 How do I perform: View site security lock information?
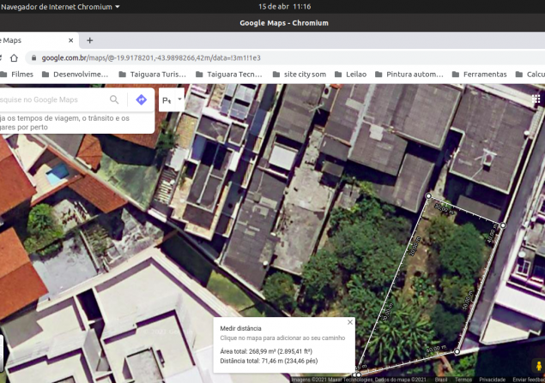point(33,58)
